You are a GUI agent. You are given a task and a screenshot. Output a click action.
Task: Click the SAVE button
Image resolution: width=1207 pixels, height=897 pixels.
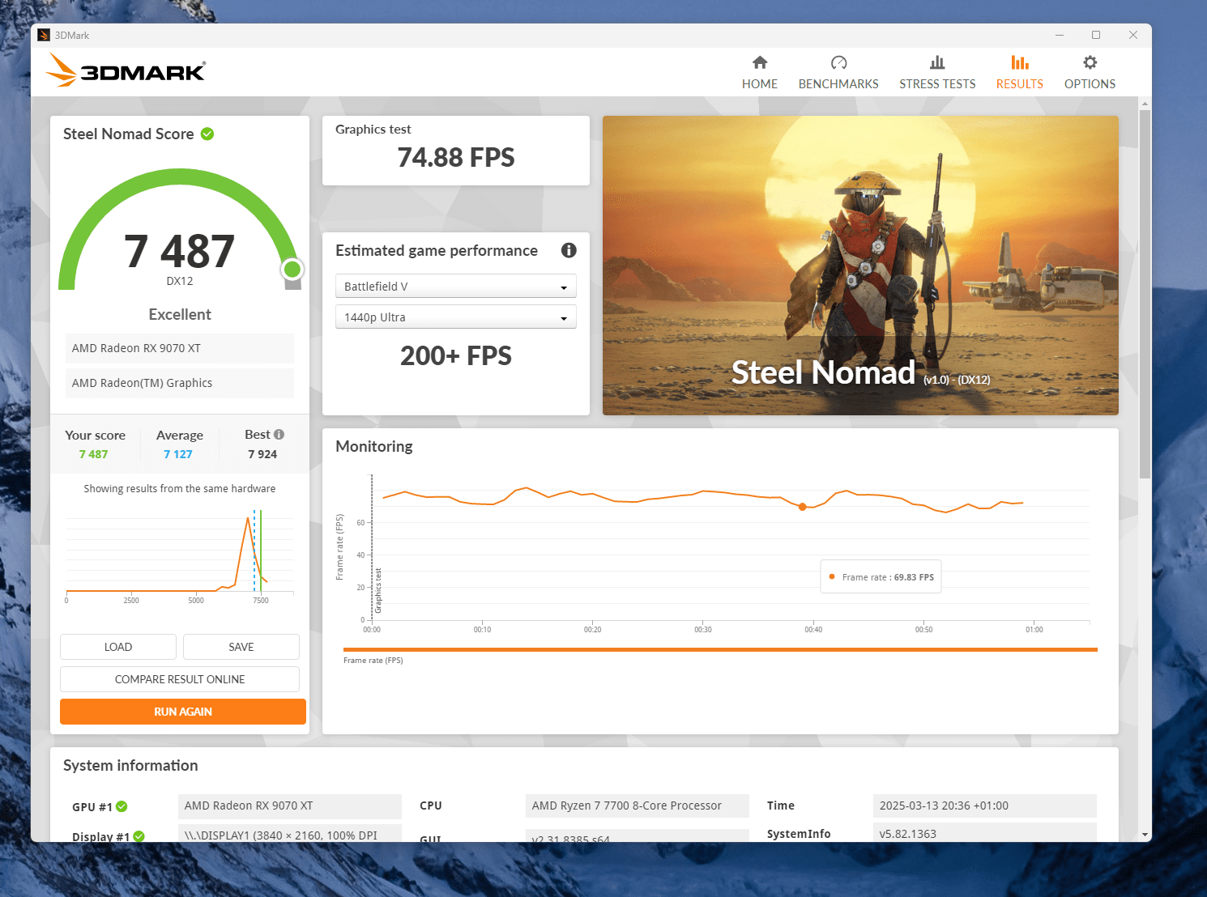pos(241,647)
